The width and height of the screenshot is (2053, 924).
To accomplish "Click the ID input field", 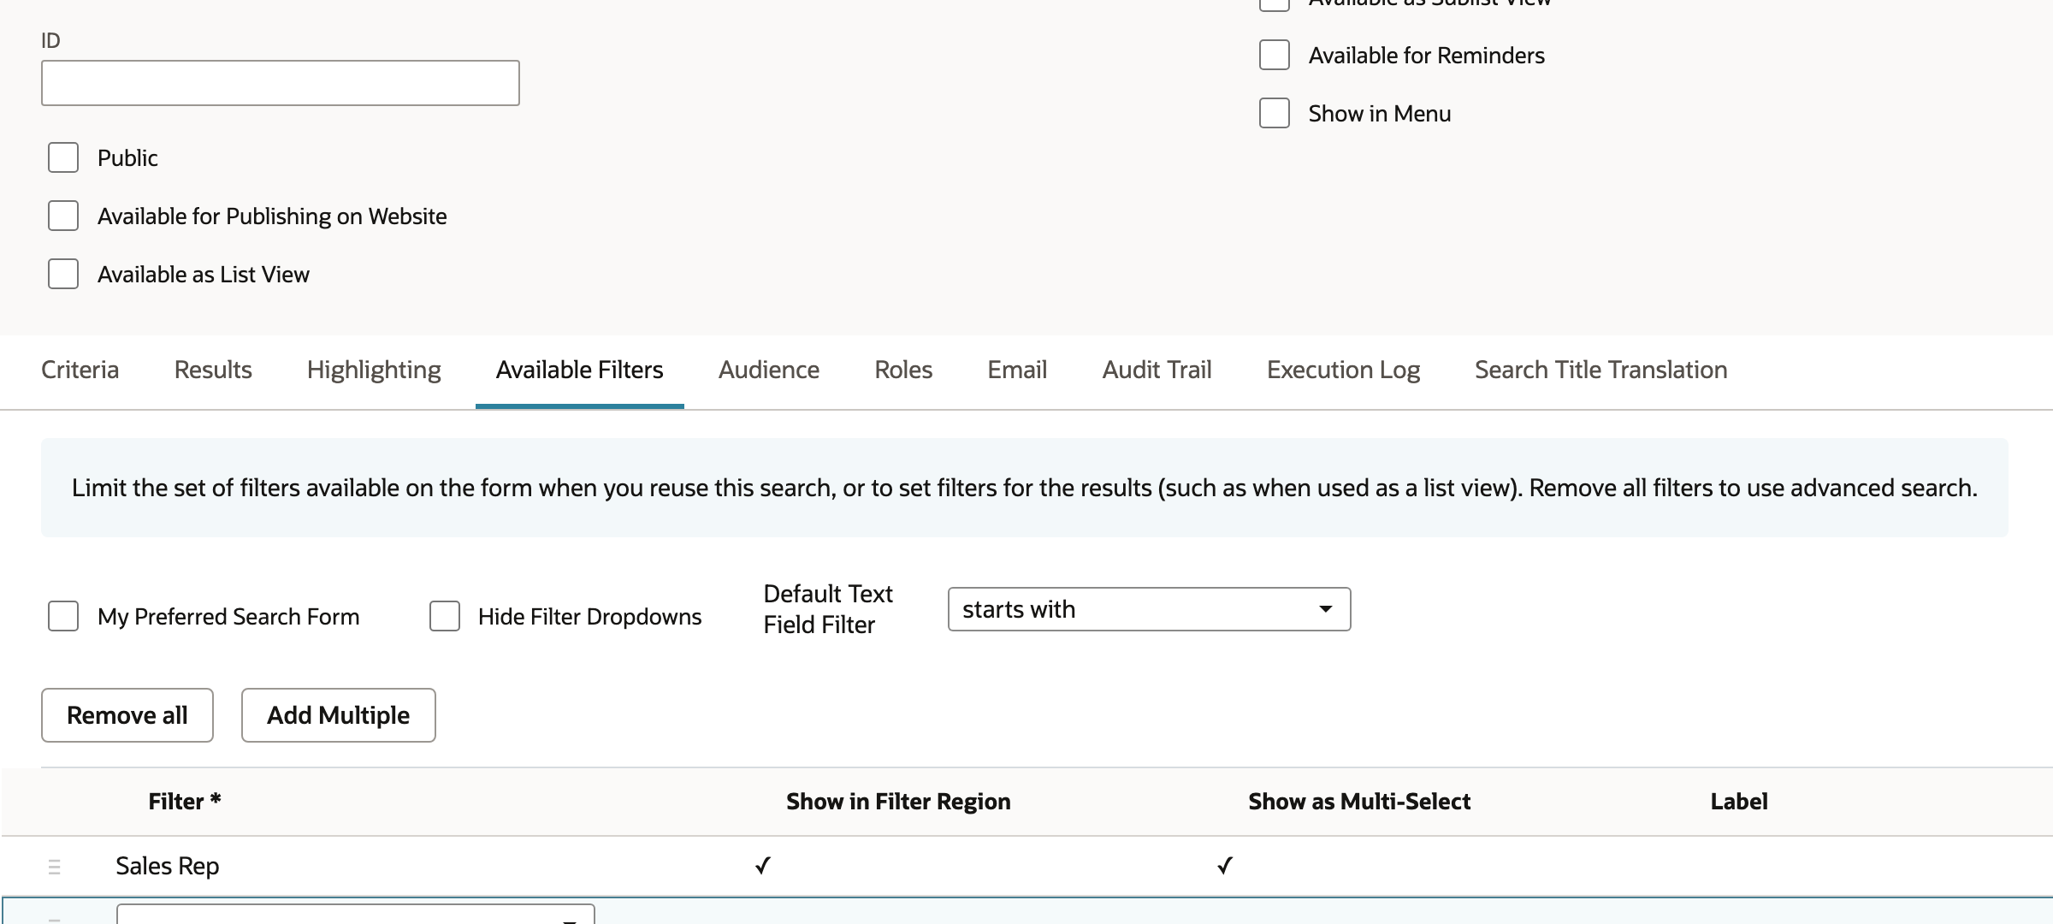I will 280,83.
